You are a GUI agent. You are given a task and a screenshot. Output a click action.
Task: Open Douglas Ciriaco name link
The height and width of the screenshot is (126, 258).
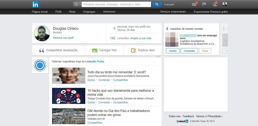(66, 28)
